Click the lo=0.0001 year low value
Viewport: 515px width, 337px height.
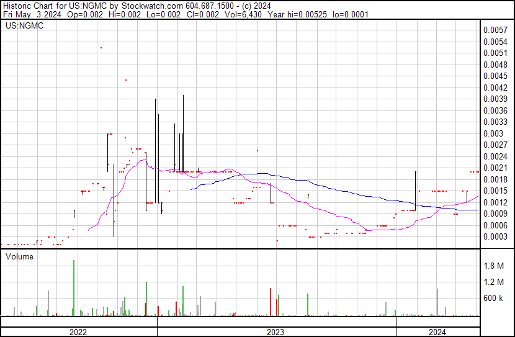point(351,14)
